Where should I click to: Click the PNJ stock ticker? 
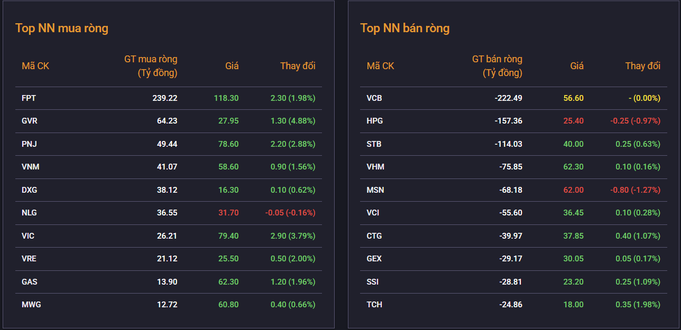(x=29, y=144)
